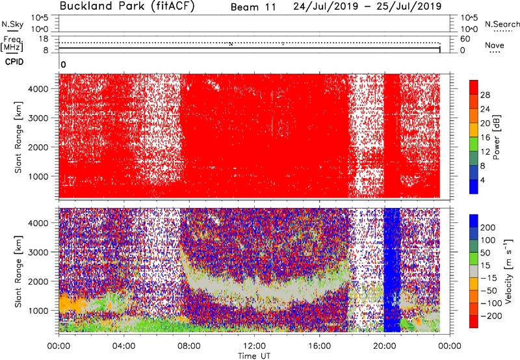520x360 pixels.
Task: Click the 'Time UT' axis title
Action: click(254, 356)
